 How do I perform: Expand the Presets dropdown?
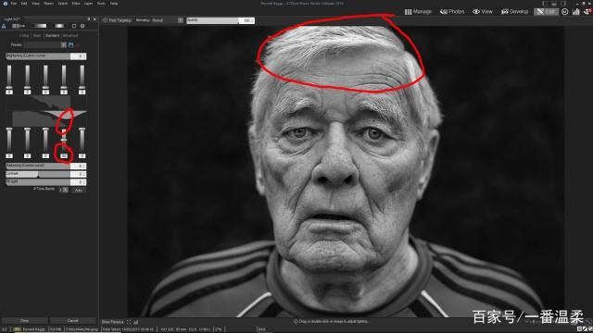(64, 45)
